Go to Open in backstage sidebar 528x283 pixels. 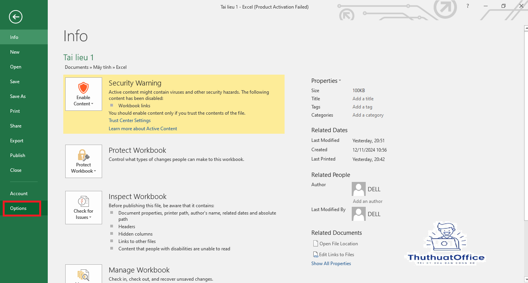click(x=24, y=67)
